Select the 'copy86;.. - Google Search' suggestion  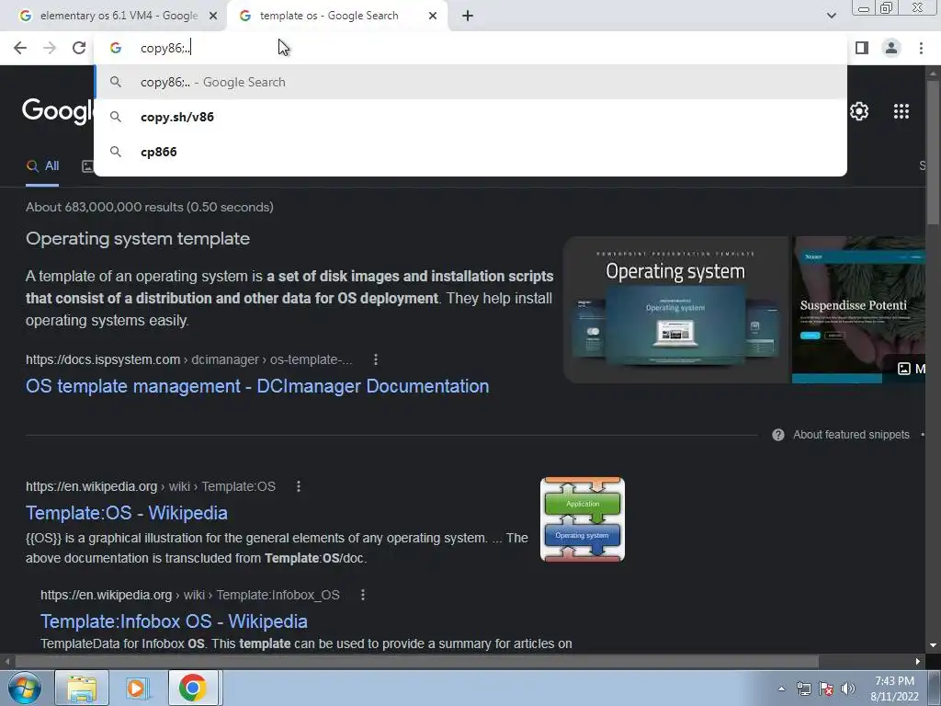tap(470, 82)
